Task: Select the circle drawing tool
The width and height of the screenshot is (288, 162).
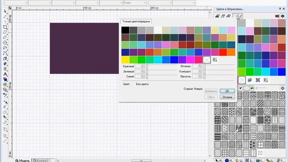Action: point(5,43)
